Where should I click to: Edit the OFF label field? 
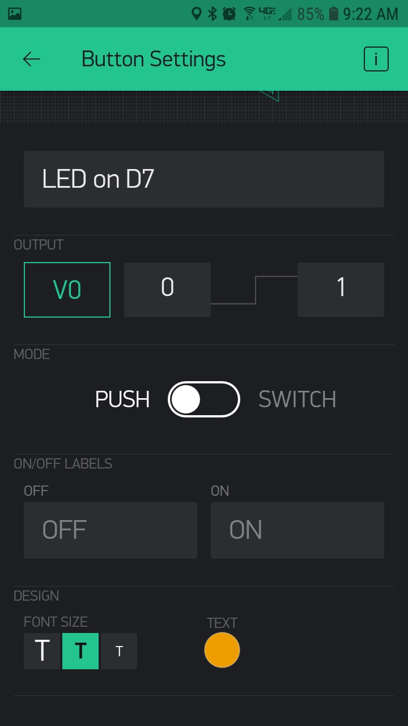click(110, 530)
